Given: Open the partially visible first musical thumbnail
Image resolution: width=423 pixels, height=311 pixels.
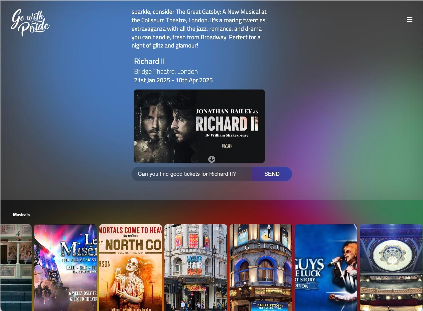Looking at the screenshot, I should click(x=16, y=267).
